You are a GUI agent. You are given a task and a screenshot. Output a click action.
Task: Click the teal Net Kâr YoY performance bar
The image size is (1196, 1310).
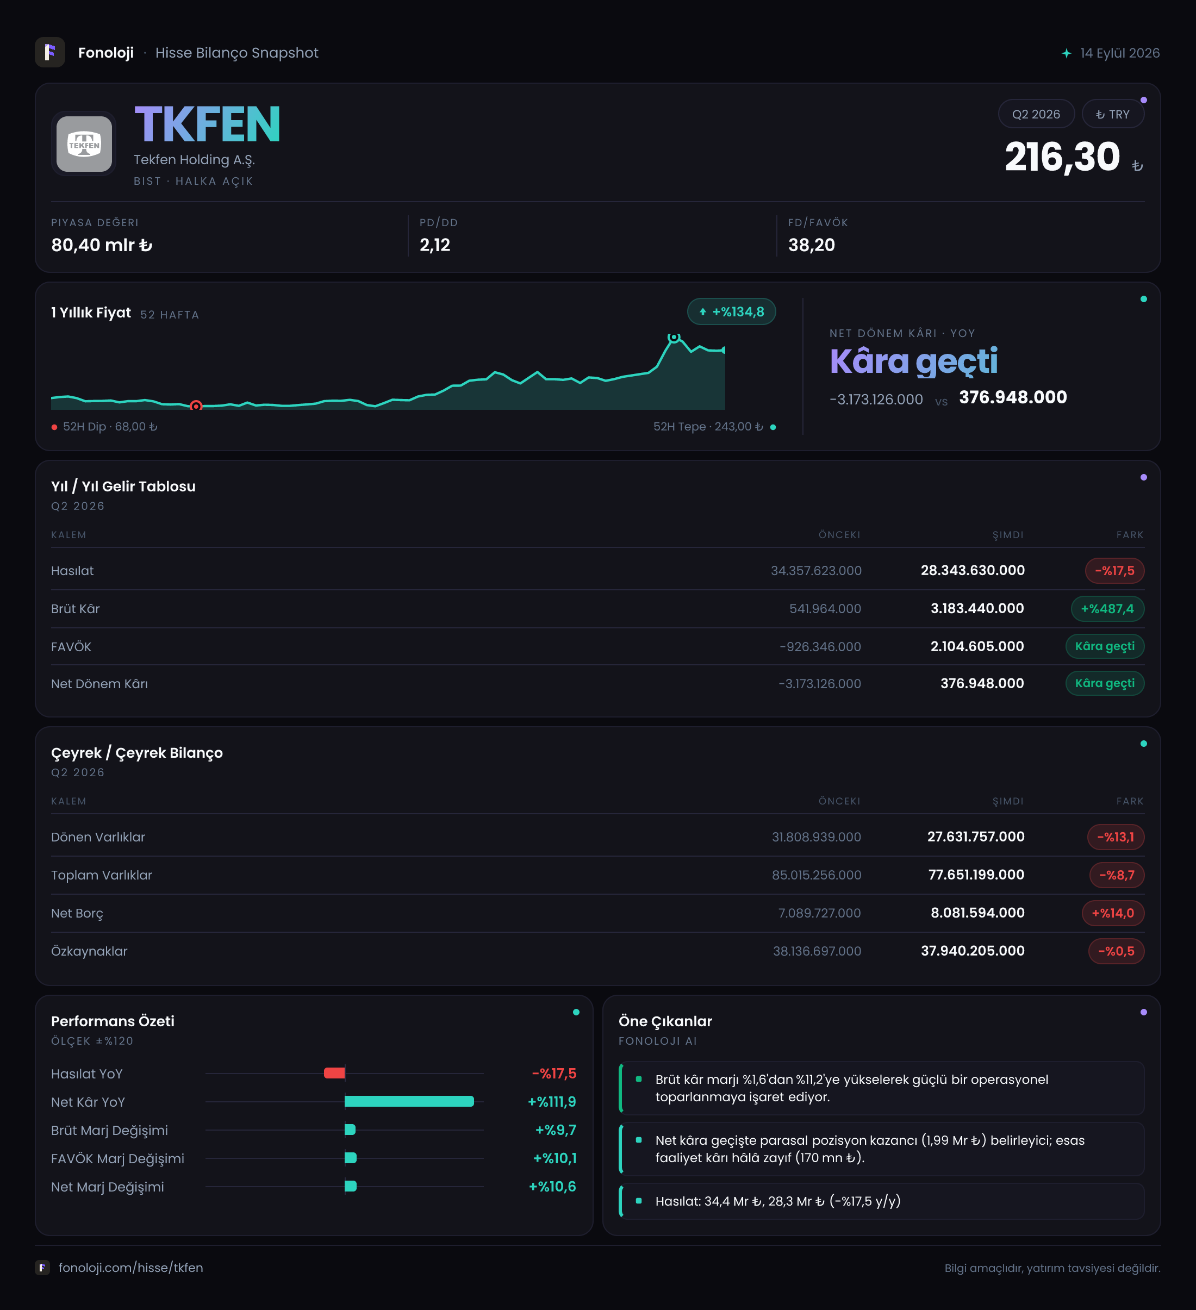(409, 1101)
